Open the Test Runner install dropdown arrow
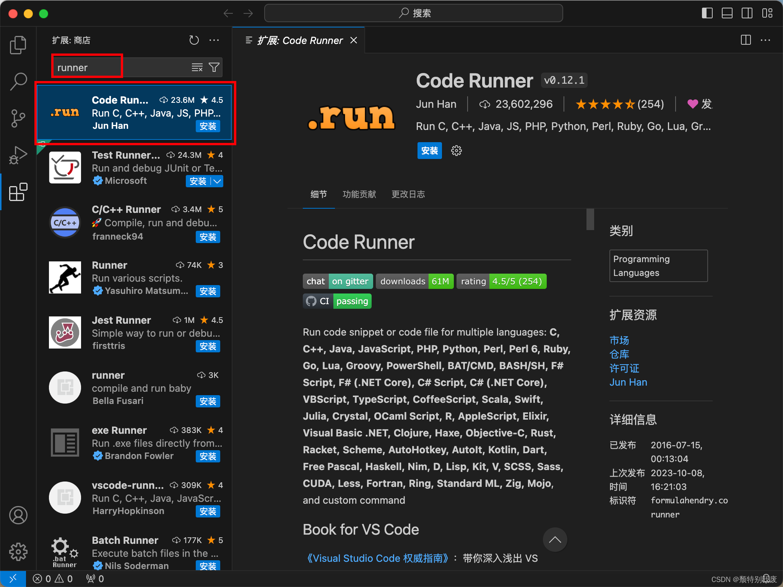 point(217,181)
